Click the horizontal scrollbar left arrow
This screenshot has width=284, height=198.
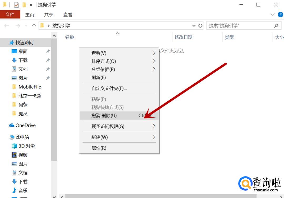coord(62,196)
